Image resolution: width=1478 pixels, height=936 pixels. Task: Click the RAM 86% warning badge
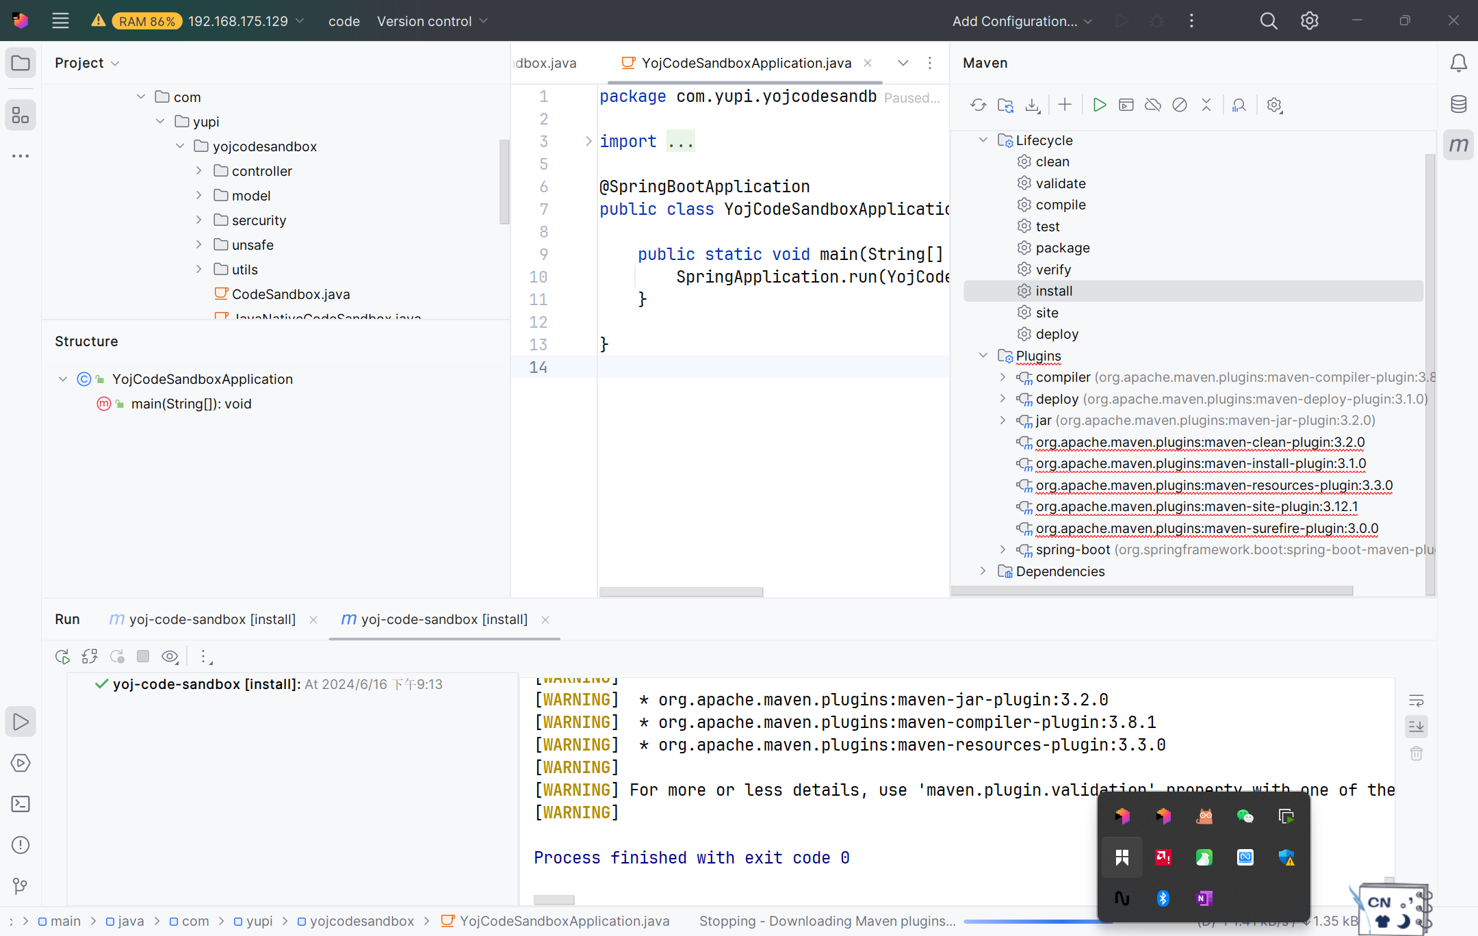pyautogui.click(x=147, y=21)
